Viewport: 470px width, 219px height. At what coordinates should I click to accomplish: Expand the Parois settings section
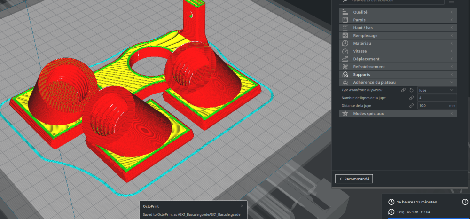coord(398,20)
